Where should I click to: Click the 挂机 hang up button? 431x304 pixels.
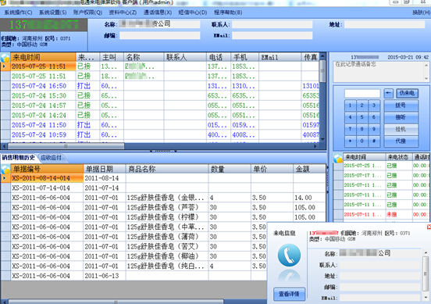(x=401, y=129)
